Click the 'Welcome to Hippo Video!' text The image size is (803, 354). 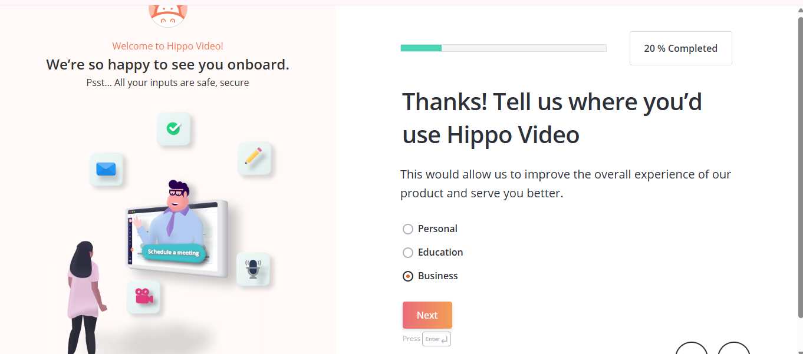point(167,46)
